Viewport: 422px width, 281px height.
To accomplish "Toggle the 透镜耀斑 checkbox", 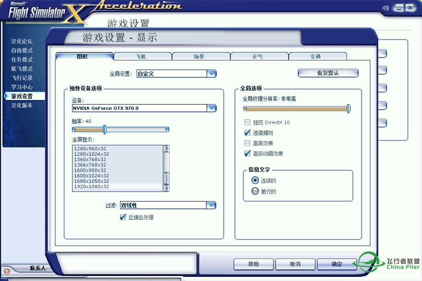I will tap(247, 132).
